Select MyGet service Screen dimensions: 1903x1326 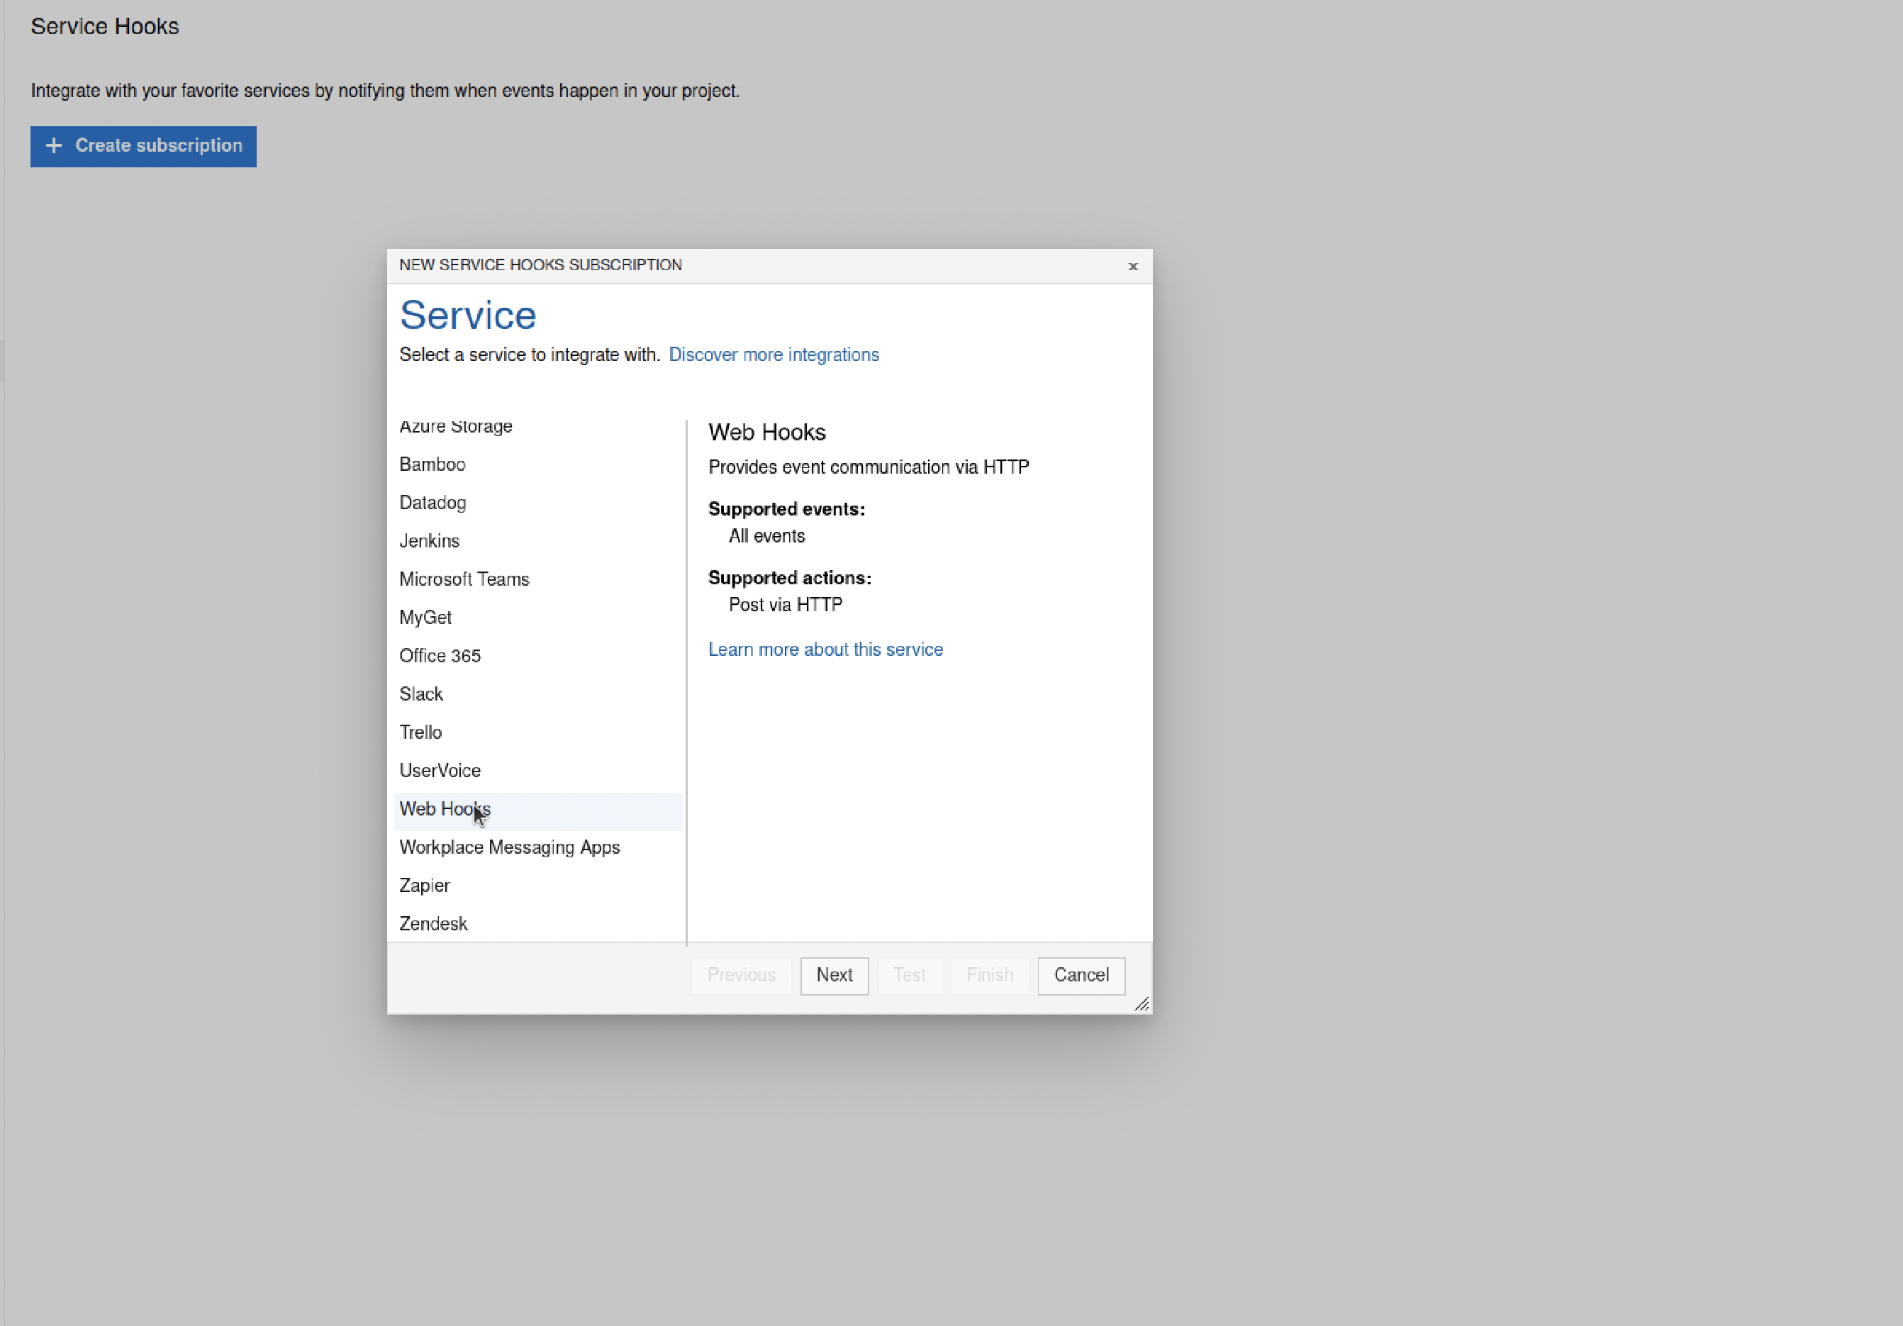click(538, 618)
